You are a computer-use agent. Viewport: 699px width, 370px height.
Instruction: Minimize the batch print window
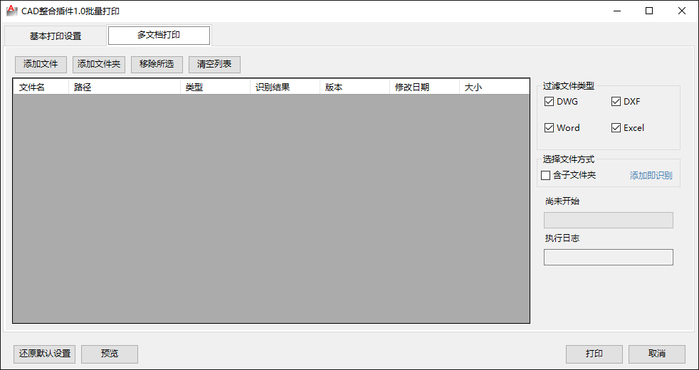point(617,11)
